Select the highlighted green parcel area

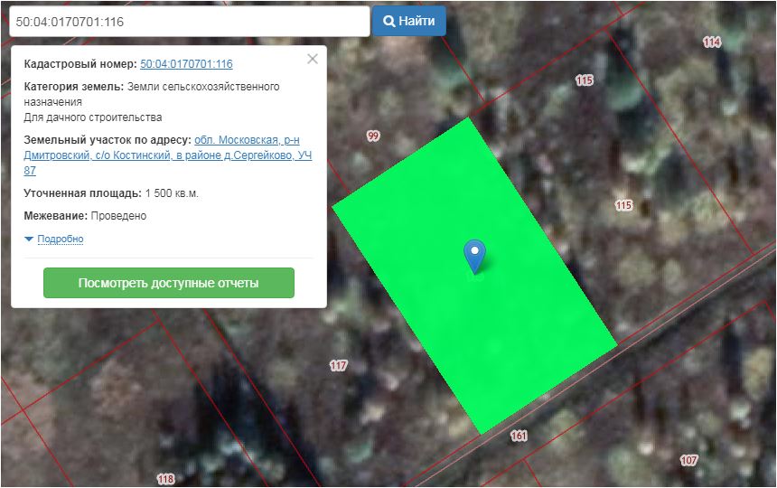(506, 316)
